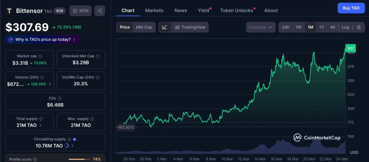
Task: Click the $307.69 price text
Action: point(27,27)
